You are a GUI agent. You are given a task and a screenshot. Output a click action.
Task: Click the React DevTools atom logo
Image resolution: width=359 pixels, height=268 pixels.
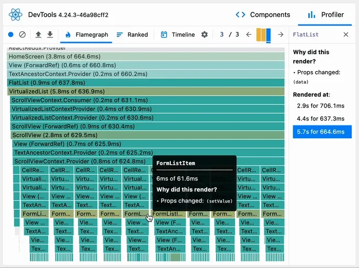[15, 15]
